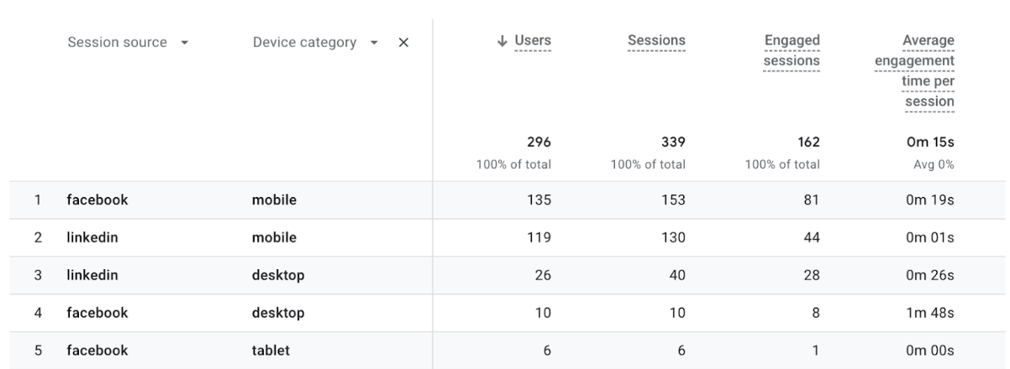
Task: Click linkedin source in row 3
Action: tap(92, 275)
